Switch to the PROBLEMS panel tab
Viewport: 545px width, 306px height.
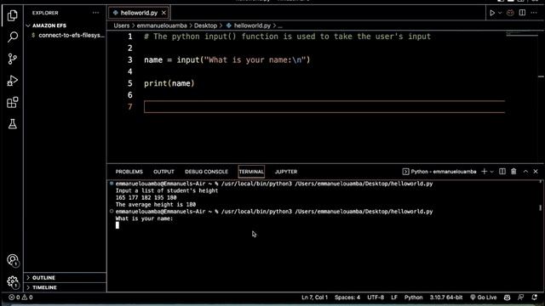click(129, 172)
